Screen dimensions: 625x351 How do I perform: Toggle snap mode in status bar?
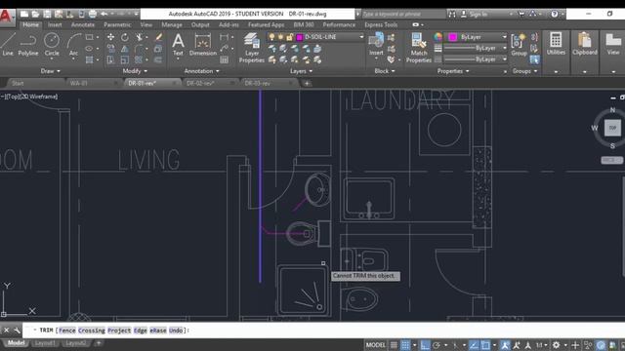[x=405, y=345]
